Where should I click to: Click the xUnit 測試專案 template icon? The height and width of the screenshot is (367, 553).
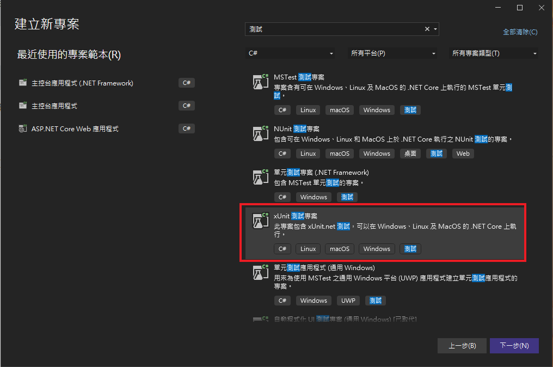(261, 220)
